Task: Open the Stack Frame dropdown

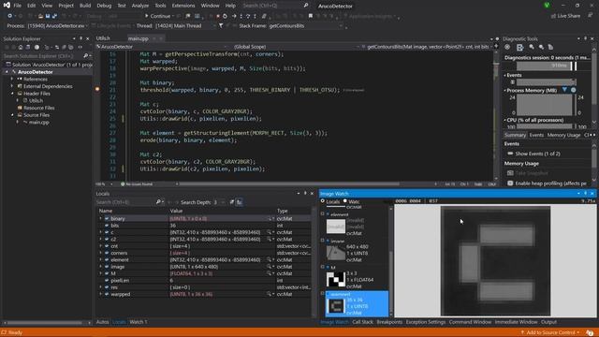Action: 341,26
